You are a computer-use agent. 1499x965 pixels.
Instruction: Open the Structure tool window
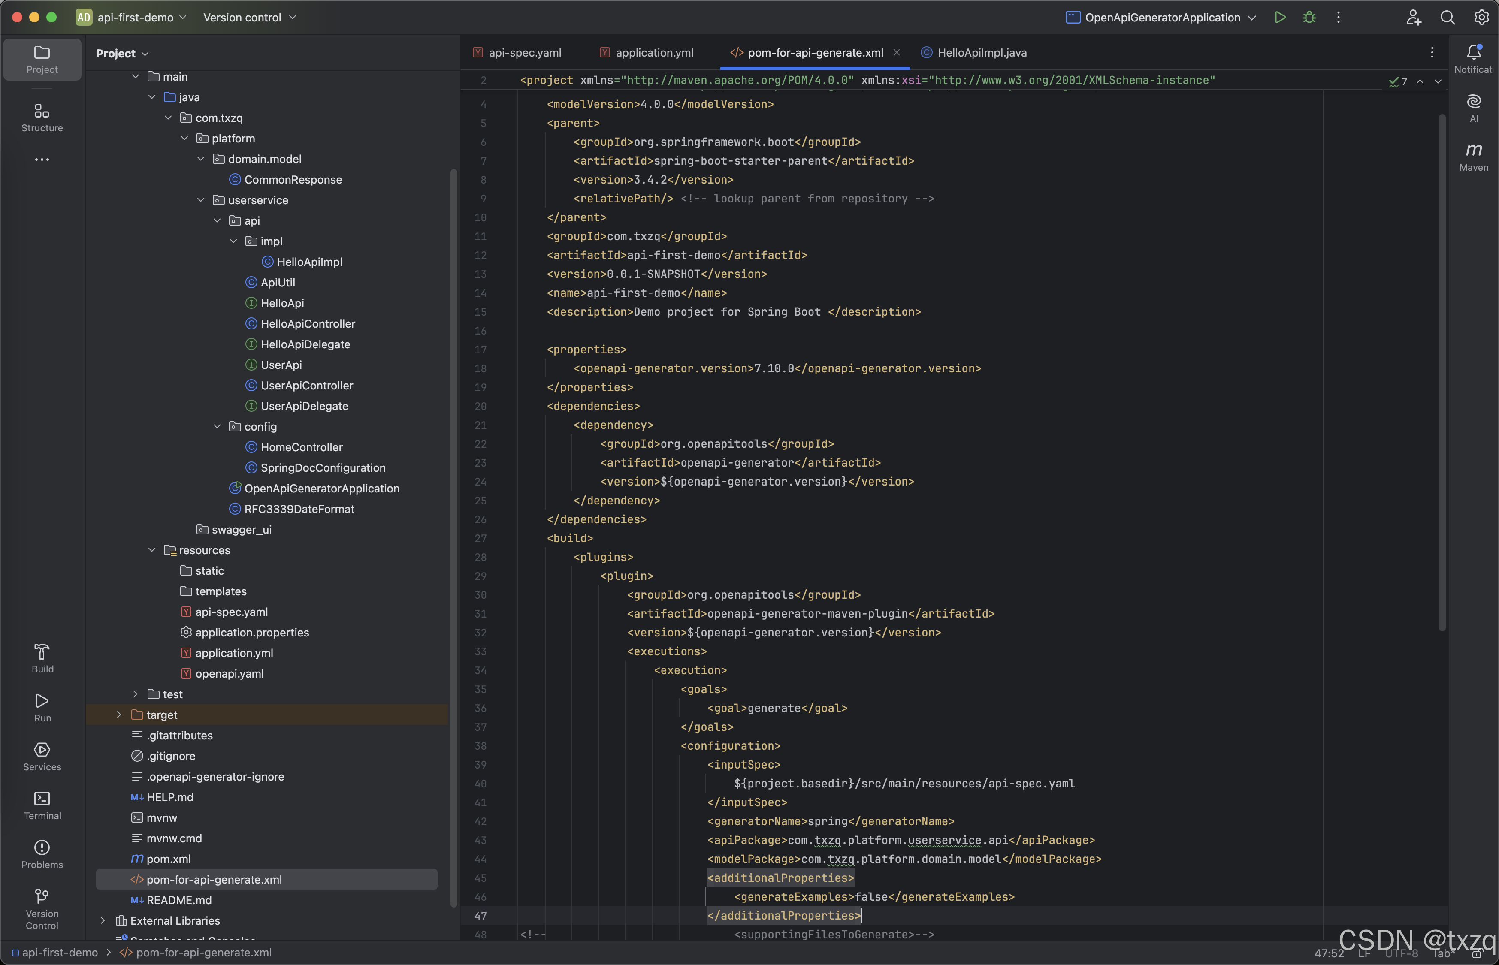pyautogui.click(x=42, y=117)
